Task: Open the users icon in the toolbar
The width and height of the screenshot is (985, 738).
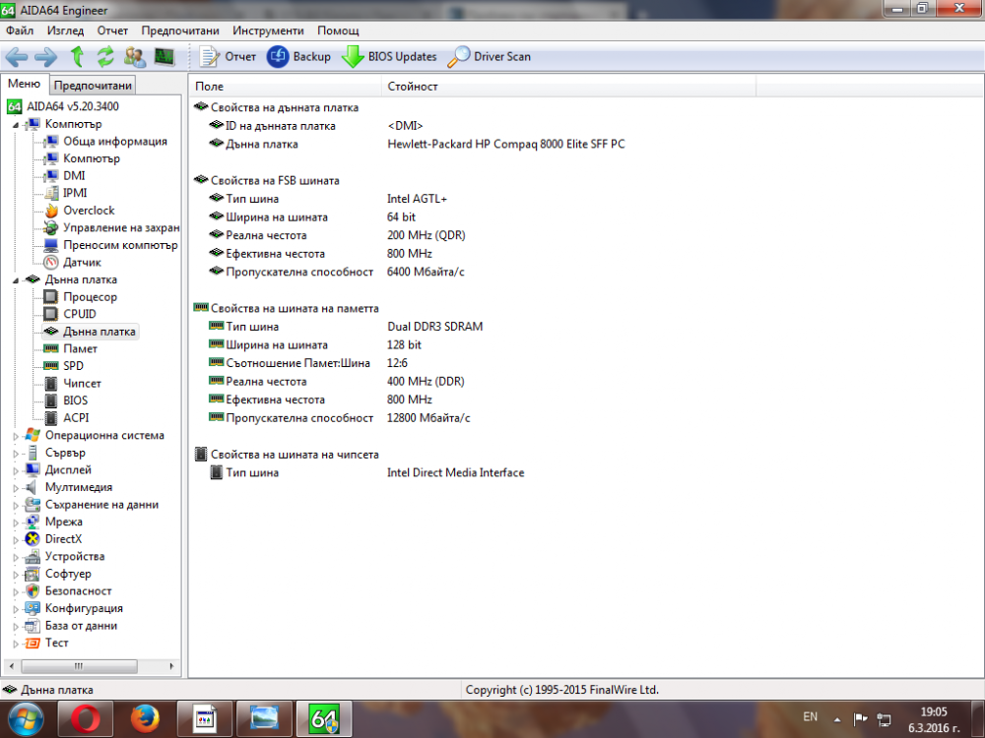Action: (134, 57)
